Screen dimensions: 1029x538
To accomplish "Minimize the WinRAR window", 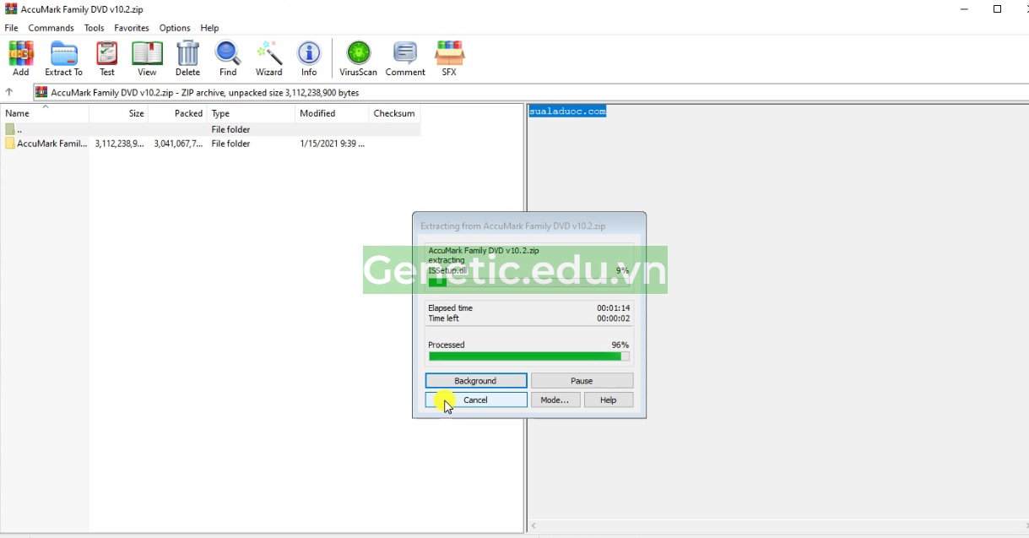I will [x=964, y=9].
